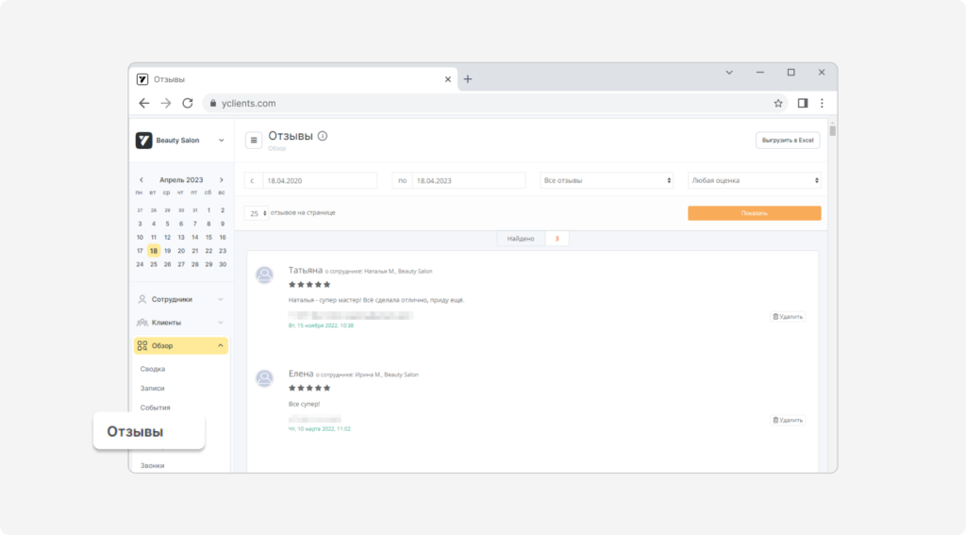Advance calendar to next month
Image resolution: width=966 pixels, height=535 pixels.
pyautogui.click(x=221, y=180)
